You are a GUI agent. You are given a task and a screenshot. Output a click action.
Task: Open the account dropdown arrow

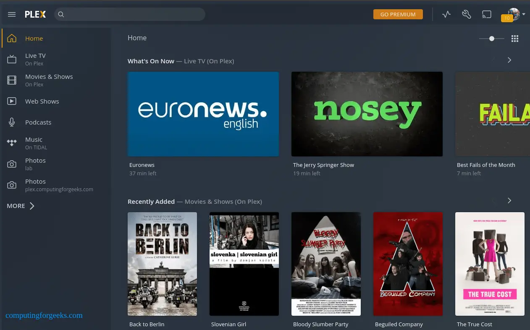[524, 14]
